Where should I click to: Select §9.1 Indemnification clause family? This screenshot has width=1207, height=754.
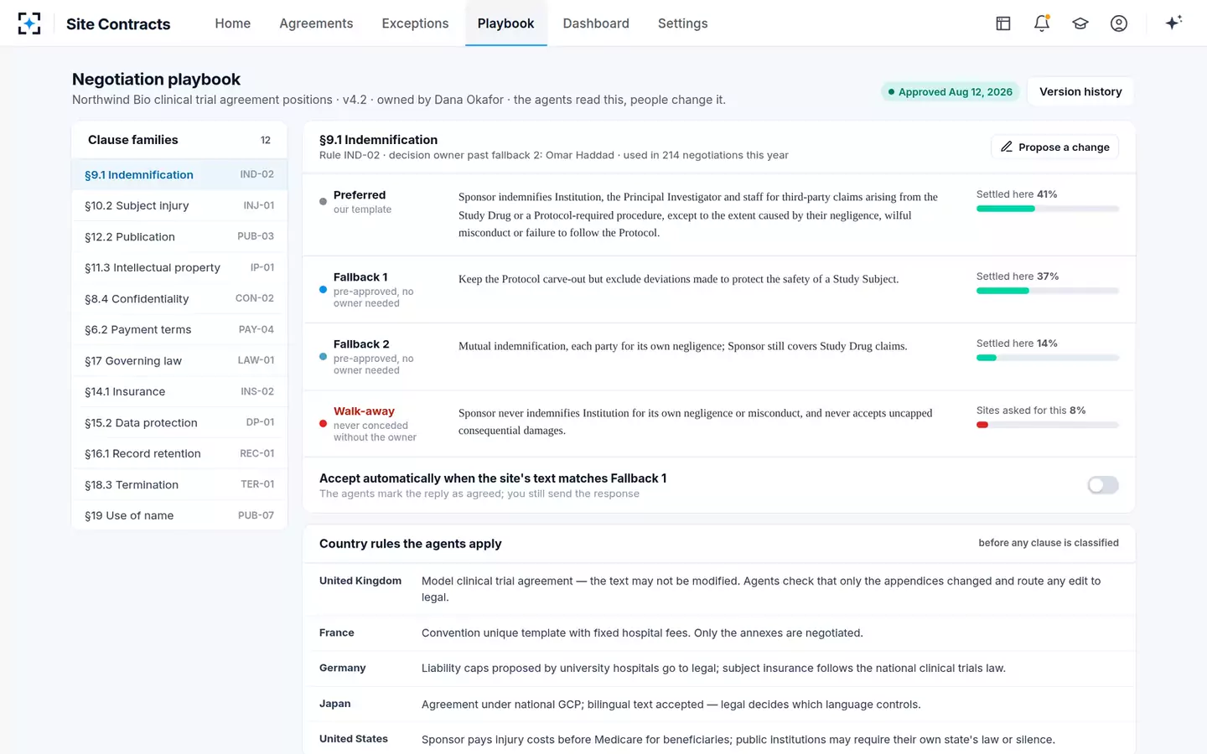[x=179, y=174]
